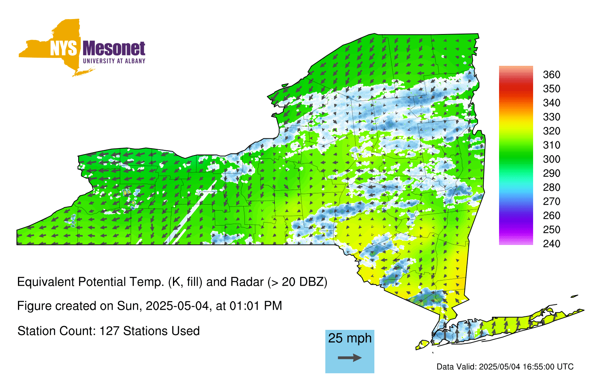Click the 25 mph wind scale arrow
The width and height of the screenshot is (599, 374).
pyautogui.click(x=350, y=358)
